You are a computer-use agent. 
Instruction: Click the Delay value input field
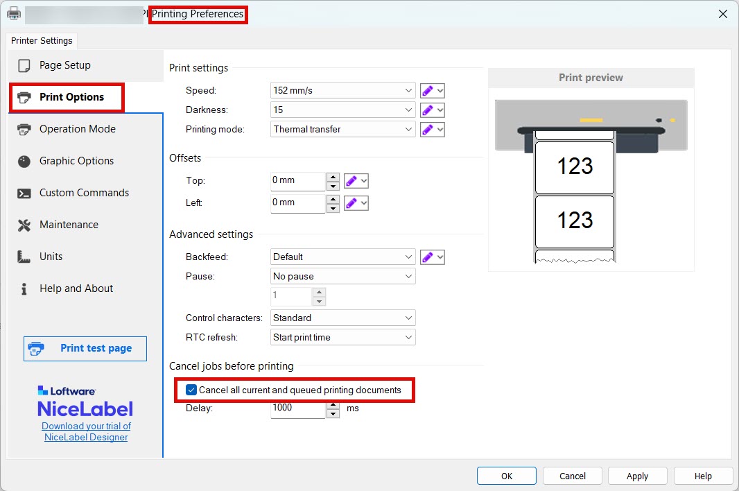click(297, 408)
